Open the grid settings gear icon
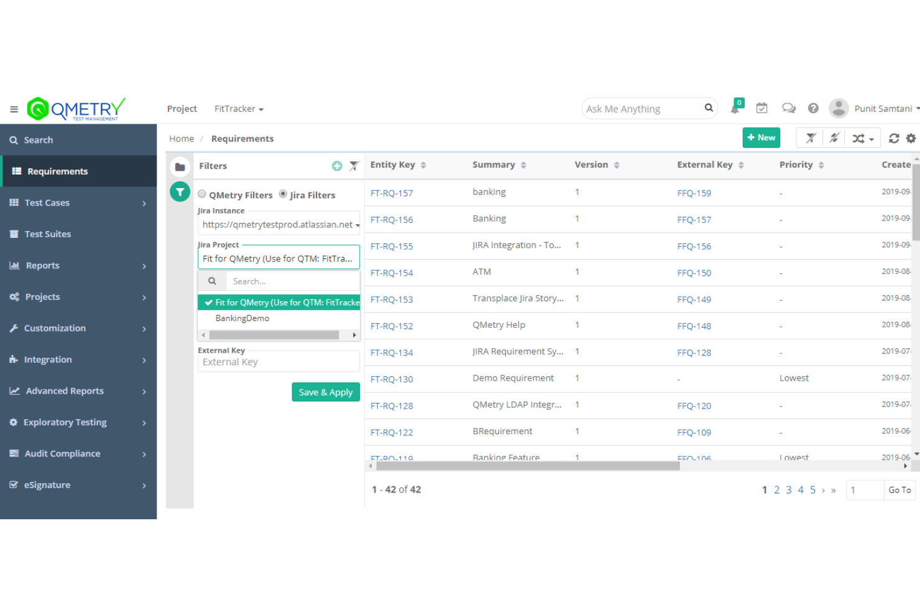The image size is (920, 613). tap(911, 138)
